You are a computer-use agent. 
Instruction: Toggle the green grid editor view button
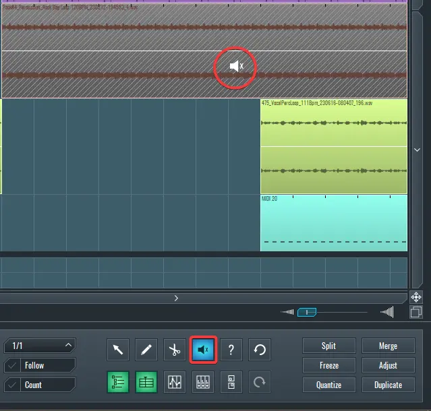[146, 382]
